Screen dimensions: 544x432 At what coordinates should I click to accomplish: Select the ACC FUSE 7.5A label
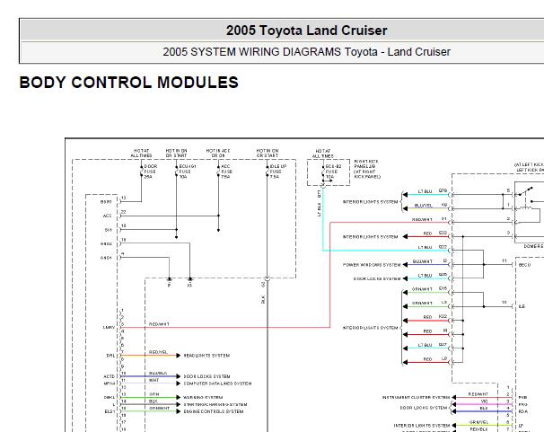coord(226,172)
